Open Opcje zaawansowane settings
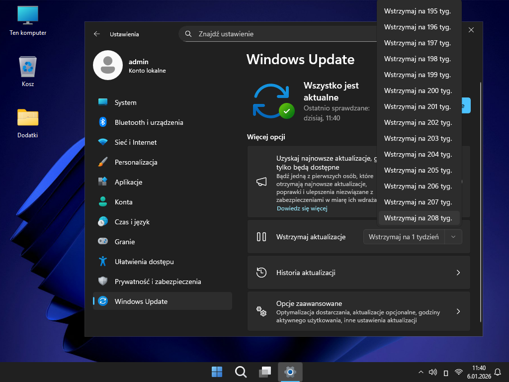The height and width of the screenshot is (382, 509). (358, 311)
